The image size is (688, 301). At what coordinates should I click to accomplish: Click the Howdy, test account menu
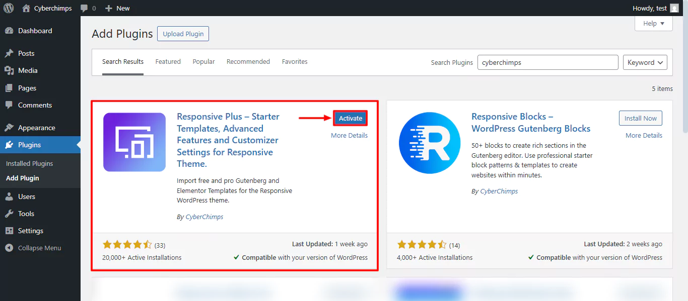click(x=655, y=8)
